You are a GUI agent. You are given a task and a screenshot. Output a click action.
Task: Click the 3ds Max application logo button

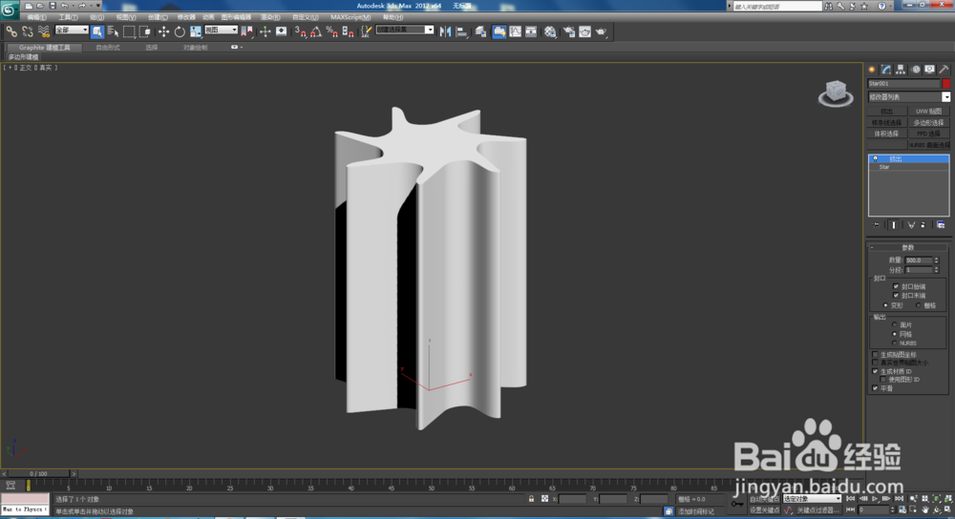(10, 10)
